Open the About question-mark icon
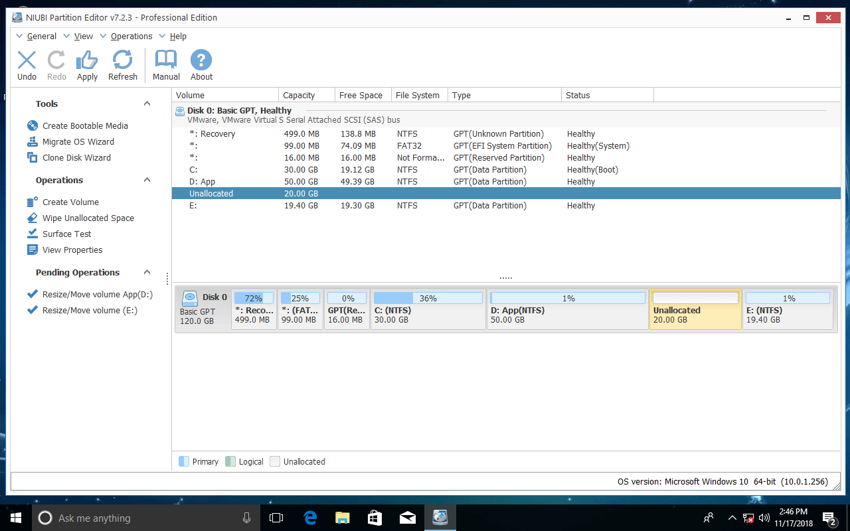The height and width of the screenshot is (531, 850). (201, 60)
